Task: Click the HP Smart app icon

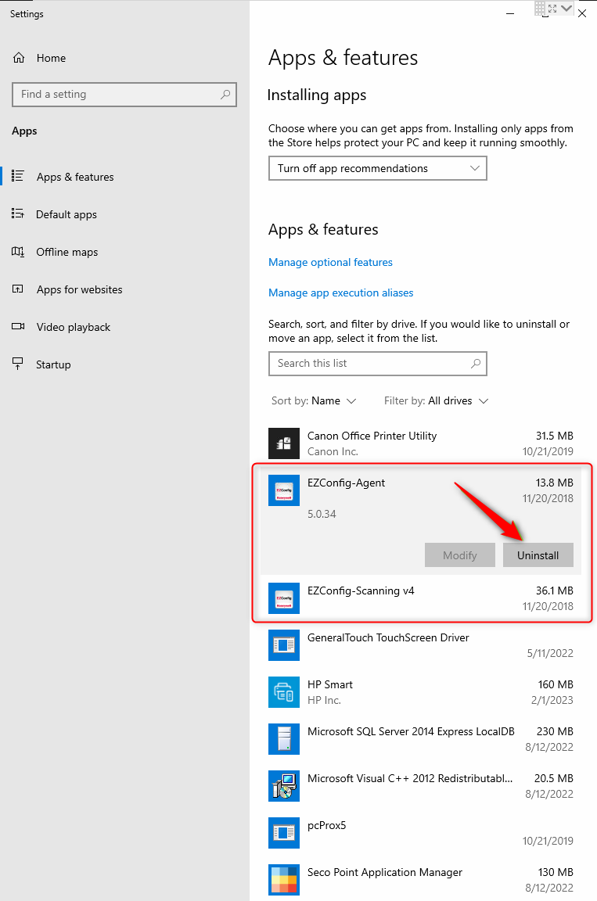Action: tap(284, 692)
